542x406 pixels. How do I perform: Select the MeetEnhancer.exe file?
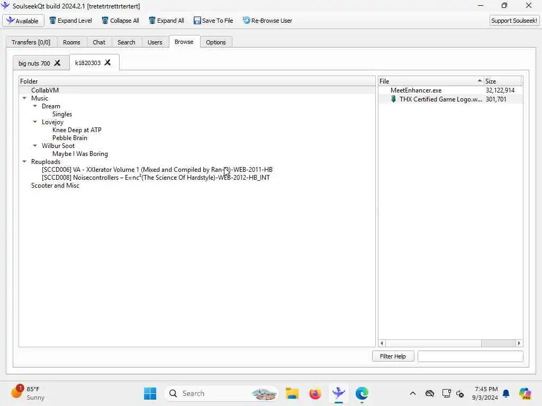tap(416, 90)
